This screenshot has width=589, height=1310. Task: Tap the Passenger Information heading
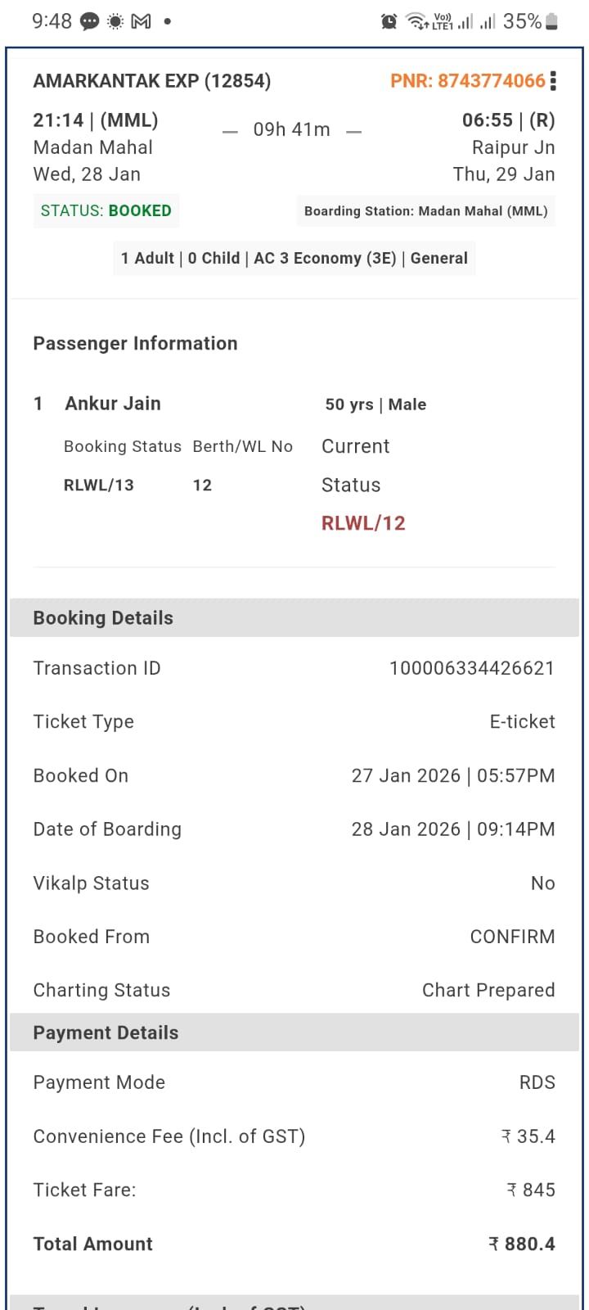tap(135, 344)
